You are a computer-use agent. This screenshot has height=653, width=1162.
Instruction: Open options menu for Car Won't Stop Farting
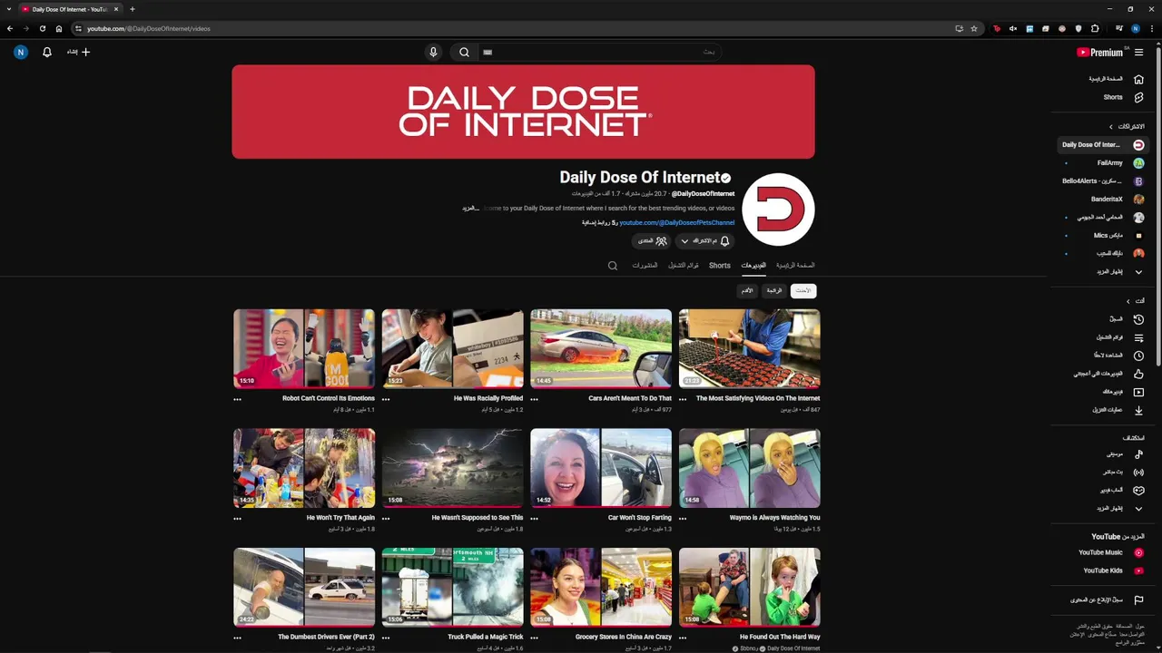pyautogui.click(x=534, y=519)
